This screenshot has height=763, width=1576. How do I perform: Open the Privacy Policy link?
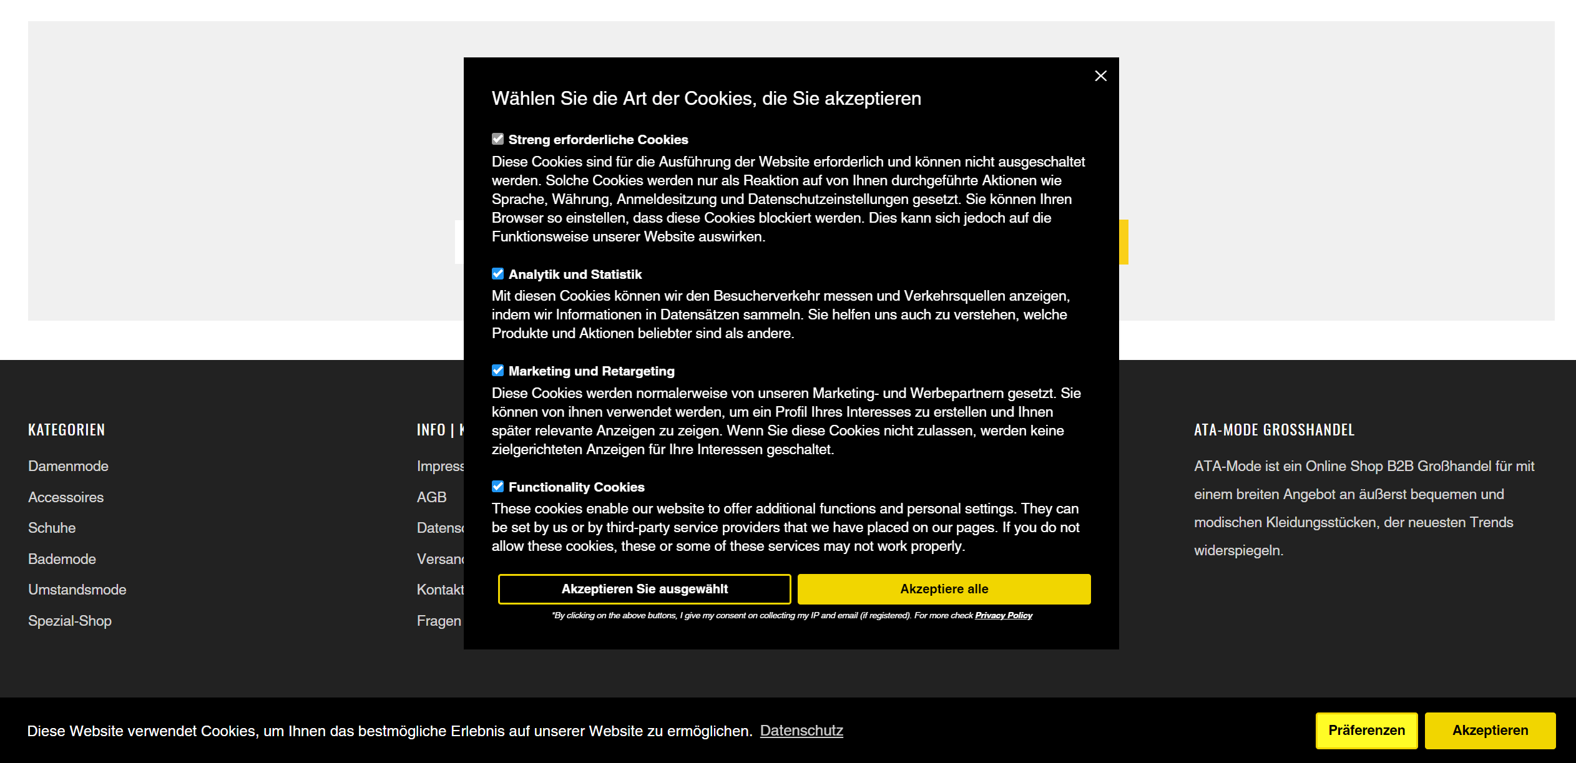[1004, 616]
